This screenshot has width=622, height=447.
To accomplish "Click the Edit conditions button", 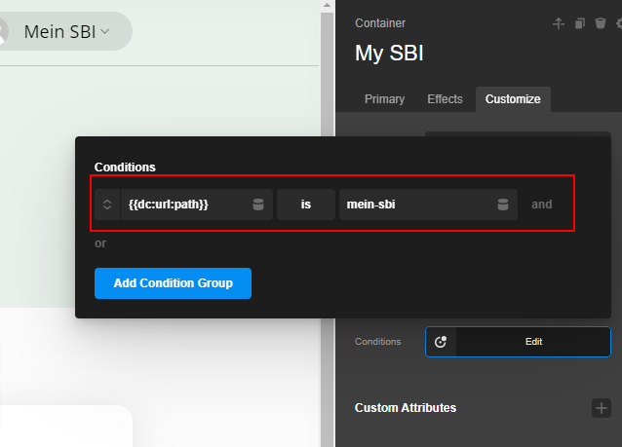I will point(532,342).
